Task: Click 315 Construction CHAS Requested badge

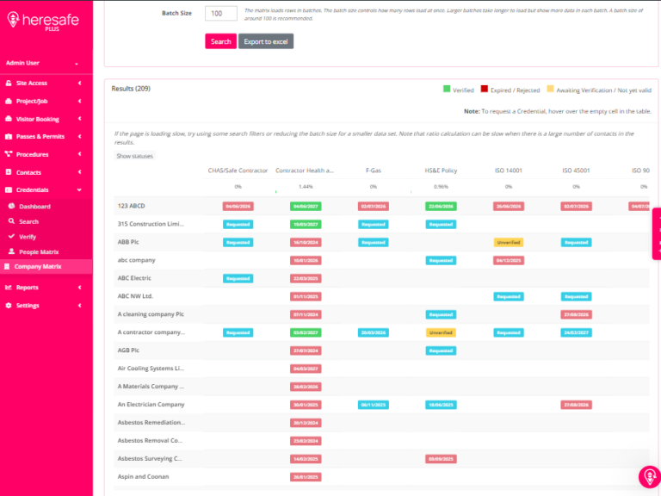Action: pos(238,225)
